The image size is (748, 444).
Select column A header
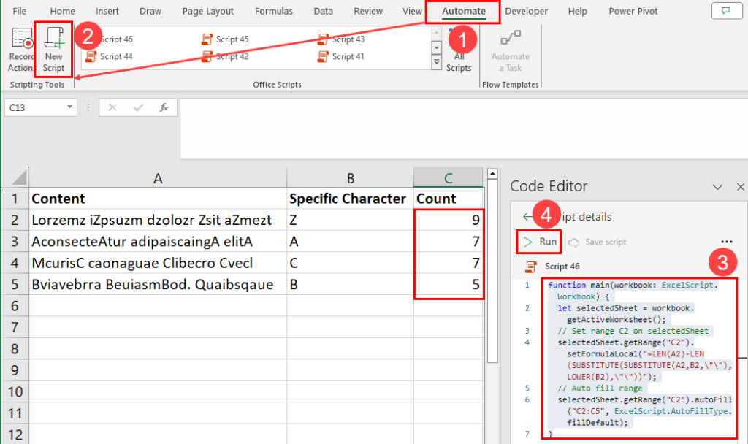tap(158, 178)
